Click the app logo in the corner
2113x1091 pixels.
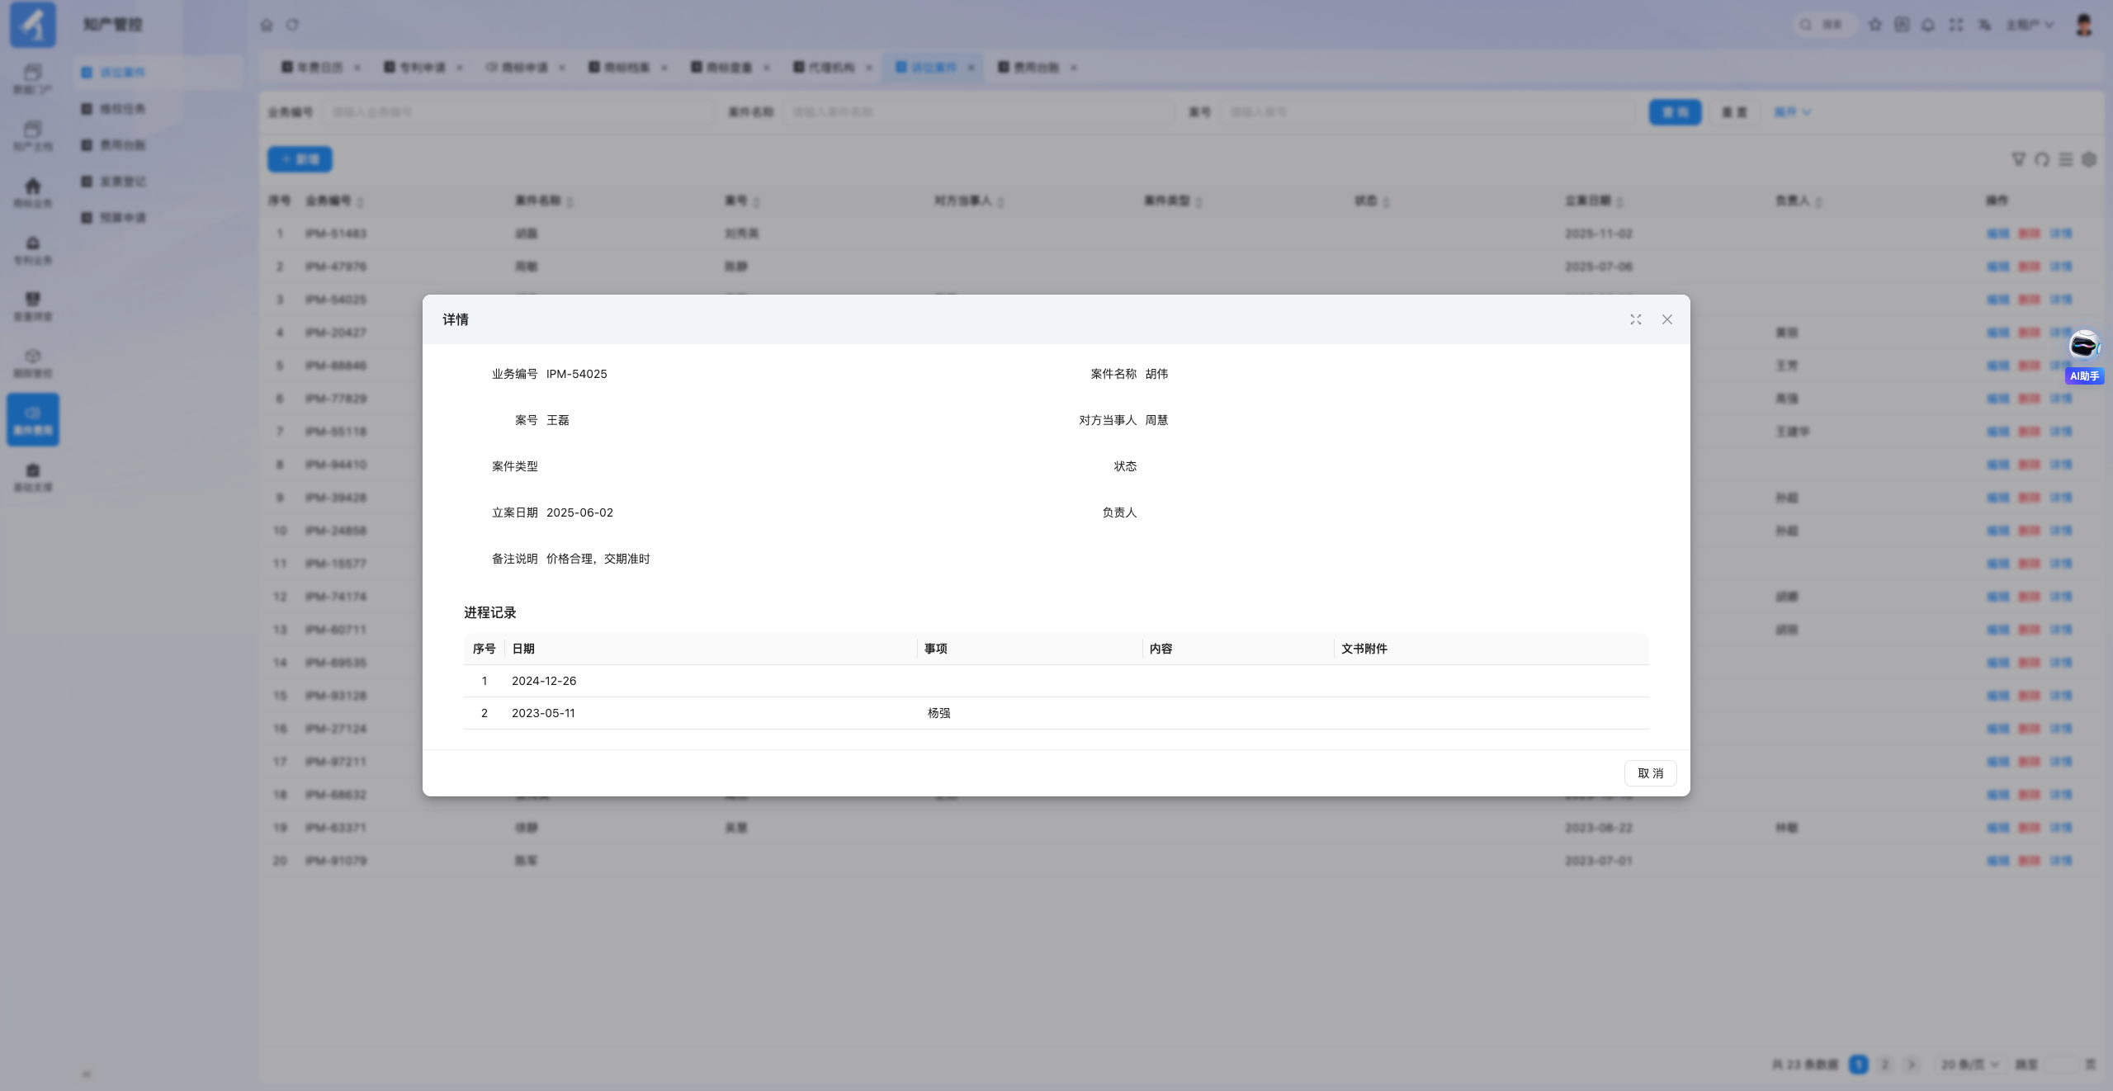(x=33, y=25)
